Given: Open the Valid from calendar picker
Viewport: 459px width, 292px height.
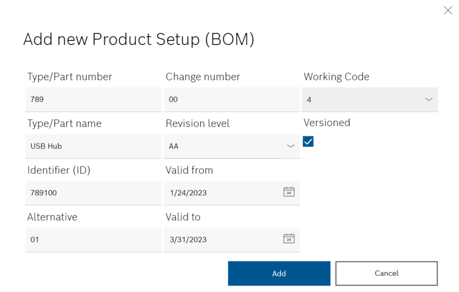Looking at the screenshot, I should click(x=289, y=192).
